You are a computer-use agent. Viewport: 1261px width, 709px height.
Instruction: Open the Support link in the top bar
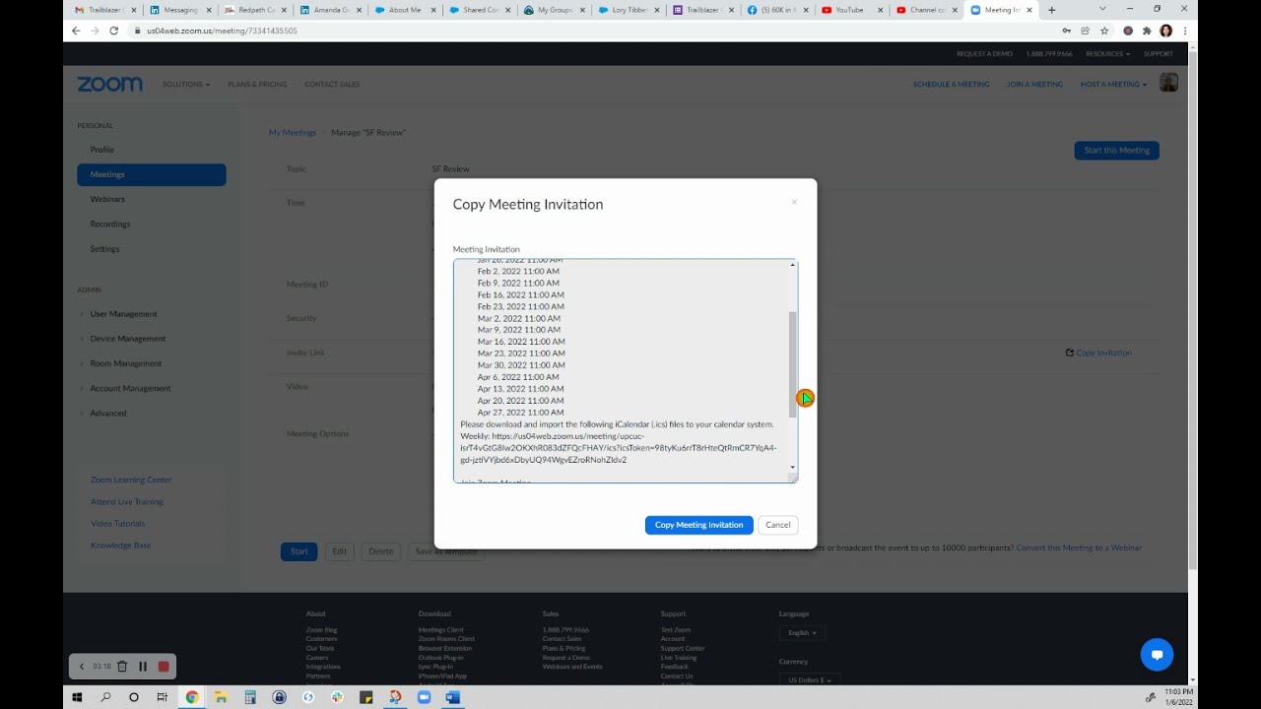[1159, 54]
